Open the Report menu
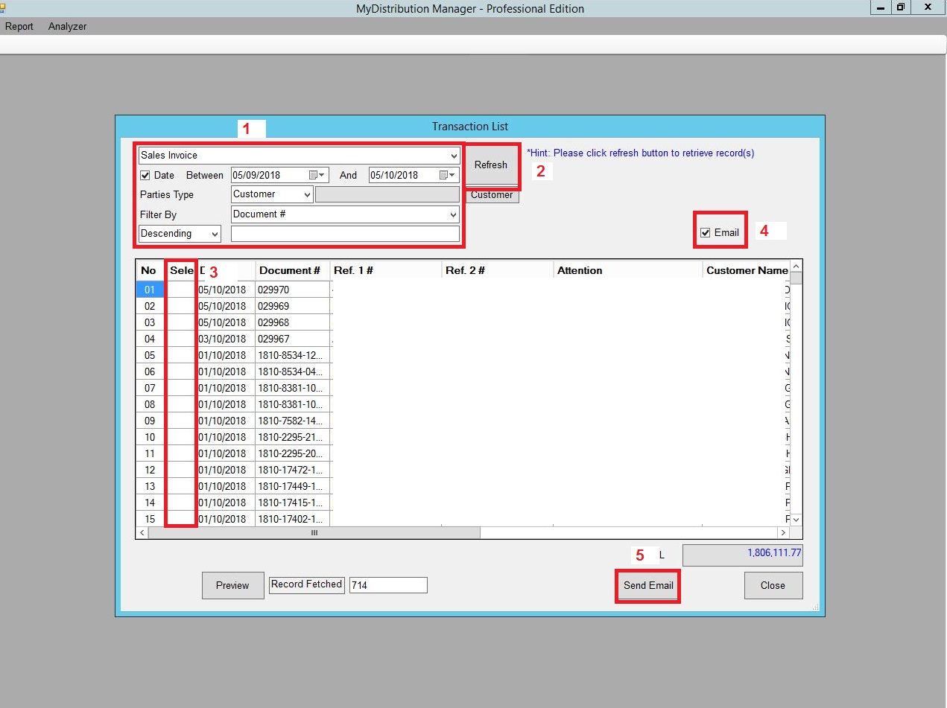 point(19,26)
